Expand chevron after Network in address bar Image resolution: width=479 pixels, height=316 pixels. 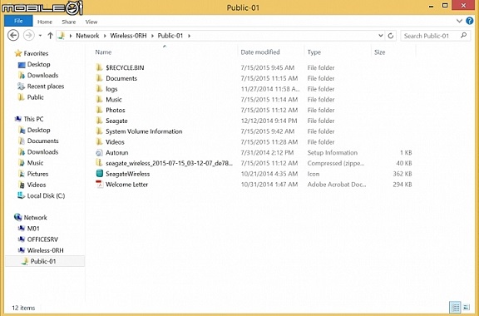tap(105, 36)
